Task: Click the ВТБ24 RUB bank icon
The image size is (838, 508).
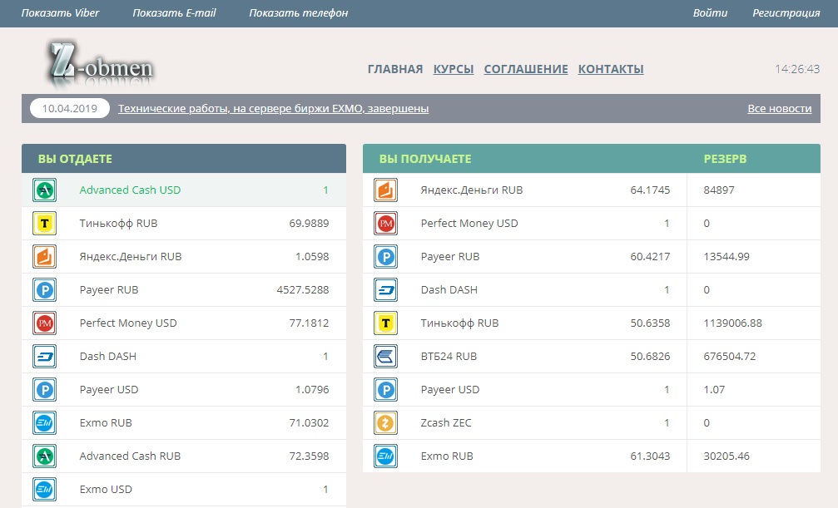Action: point(385,357)
